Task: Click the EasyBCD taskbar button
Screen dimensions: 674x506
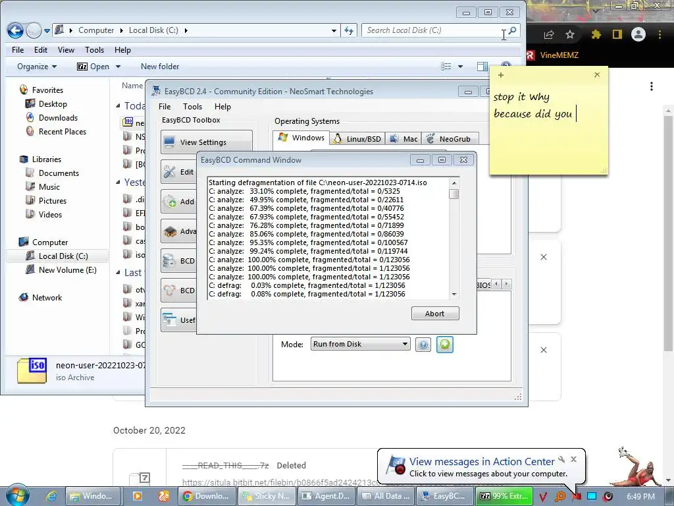Action: tap(444, 496)
